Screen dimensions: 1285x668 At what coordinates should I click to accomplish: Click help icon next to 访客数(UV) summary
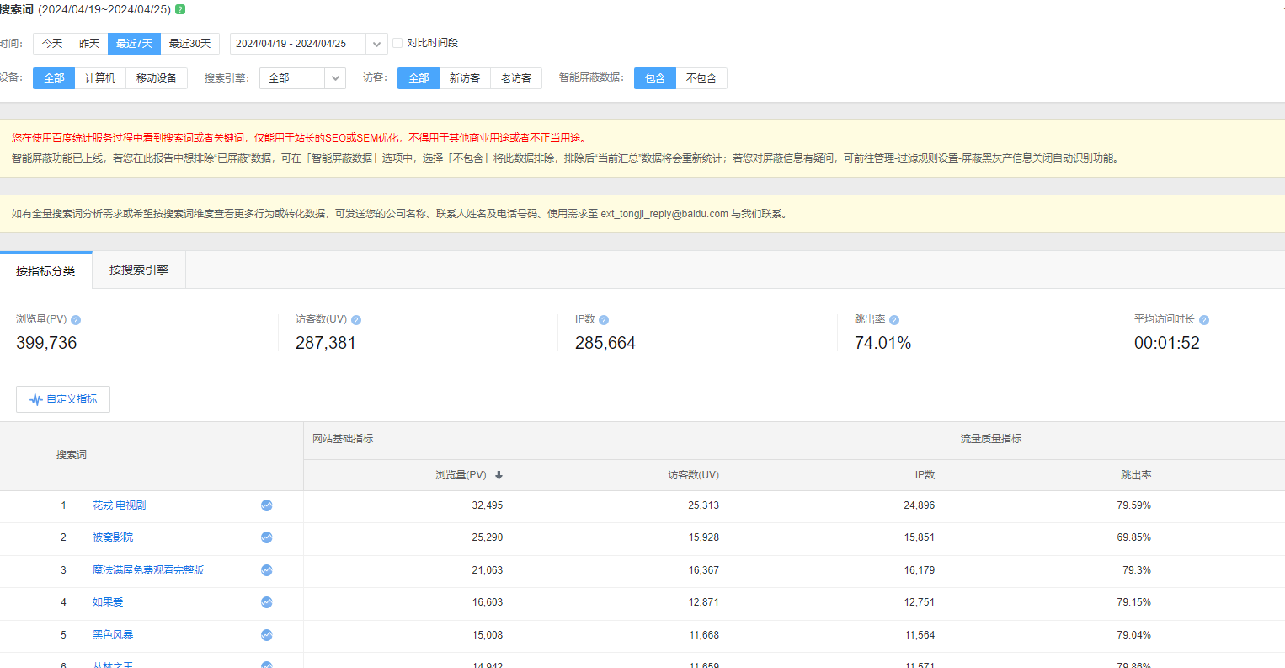point(356,320)
